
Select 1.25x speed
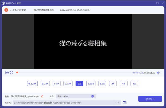[91, 83]
